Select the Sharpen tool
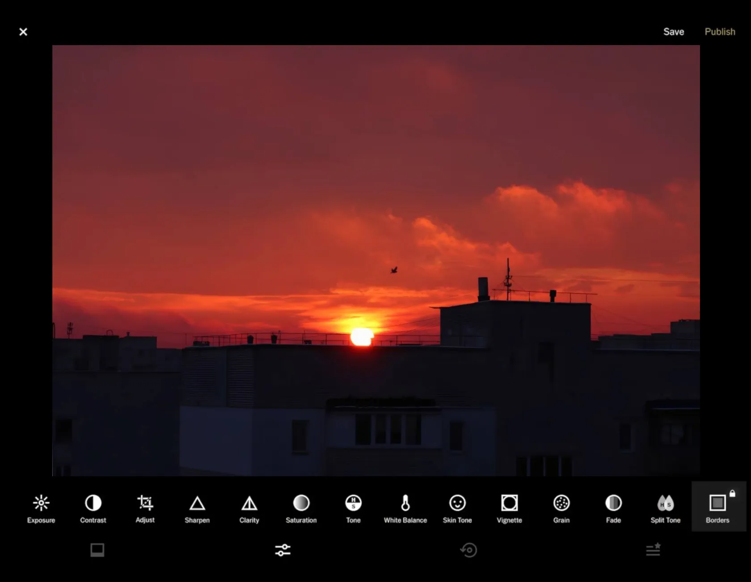This screenshot has width=751, height=582. 197,508
